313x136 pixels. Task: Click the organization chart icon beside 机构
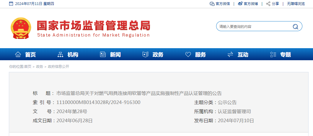[60, 54]
